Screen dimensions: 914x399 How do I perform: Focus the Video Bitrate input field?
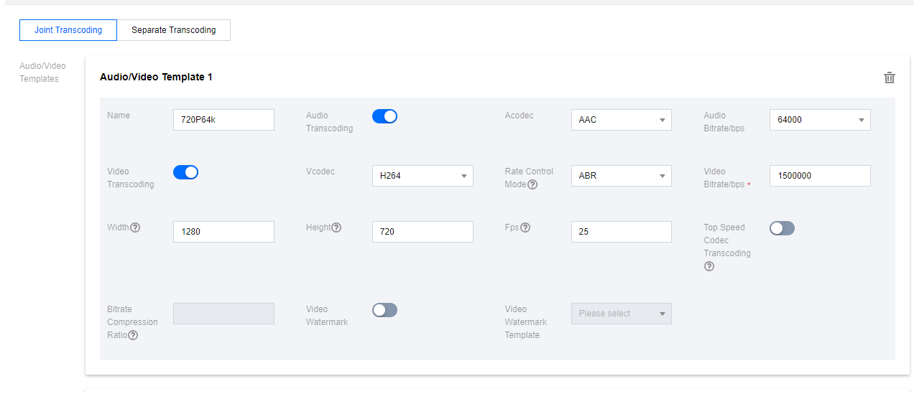820,176
